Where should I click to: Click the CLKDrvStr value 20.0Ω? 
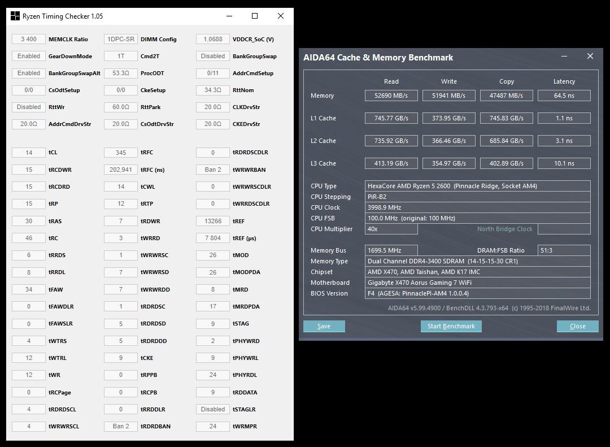213,107
